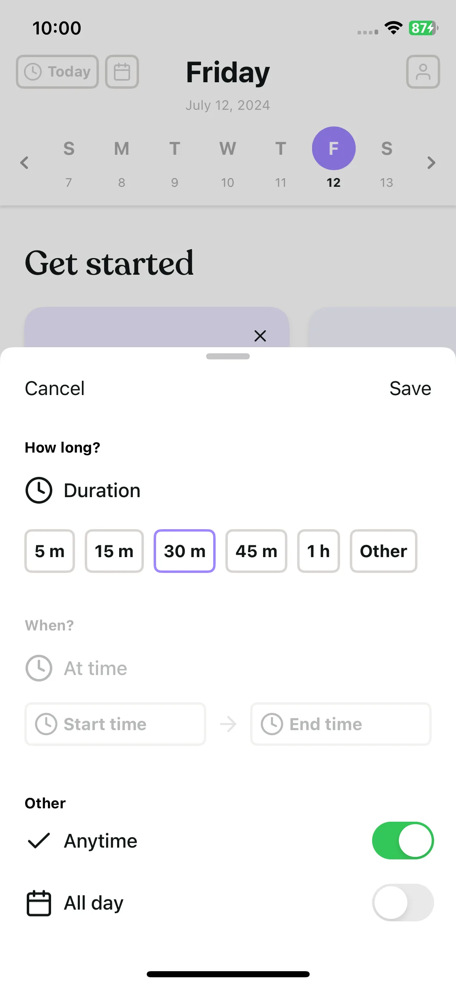Click the At time clock icon
The width and height of the screenshot is (456, 987).
(x=39, y=668)
